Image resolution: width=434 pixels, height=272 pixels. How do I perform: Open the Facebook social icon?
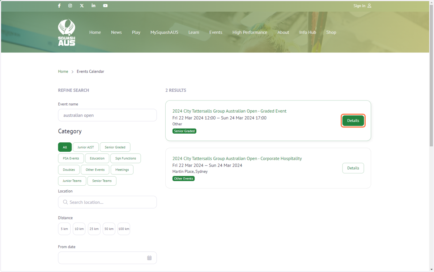[x=59, y=6]
